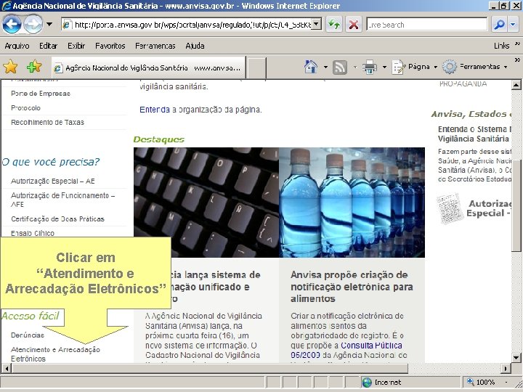
Task: Expand the Print options dropdown arrow
Action: [384, 67]
